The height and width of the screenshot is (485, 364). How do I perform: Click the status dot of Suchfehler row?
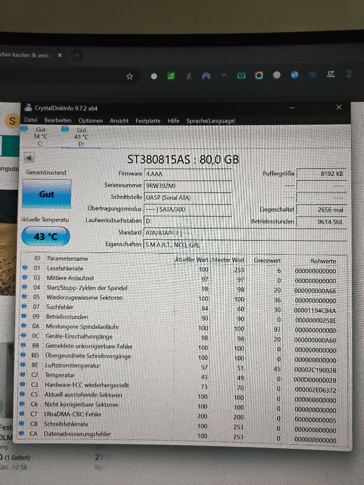point(24,306)
